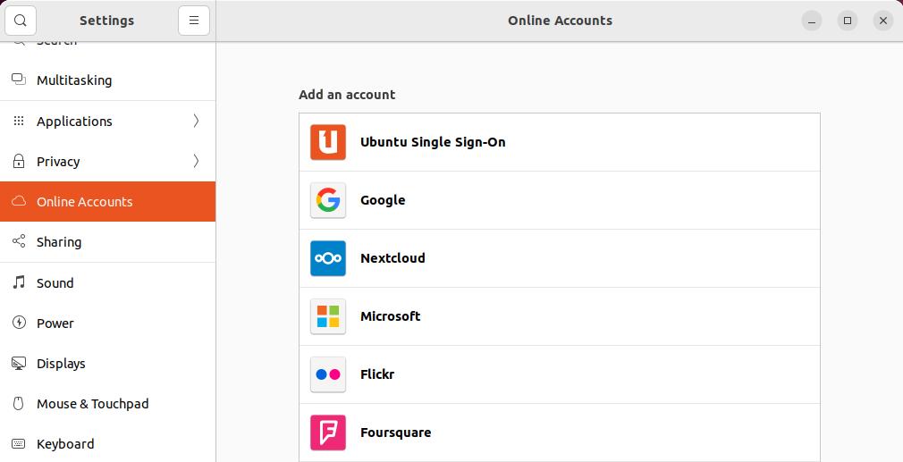Click the Flickr logo icon
903x462 pixels.
point(328,374)
